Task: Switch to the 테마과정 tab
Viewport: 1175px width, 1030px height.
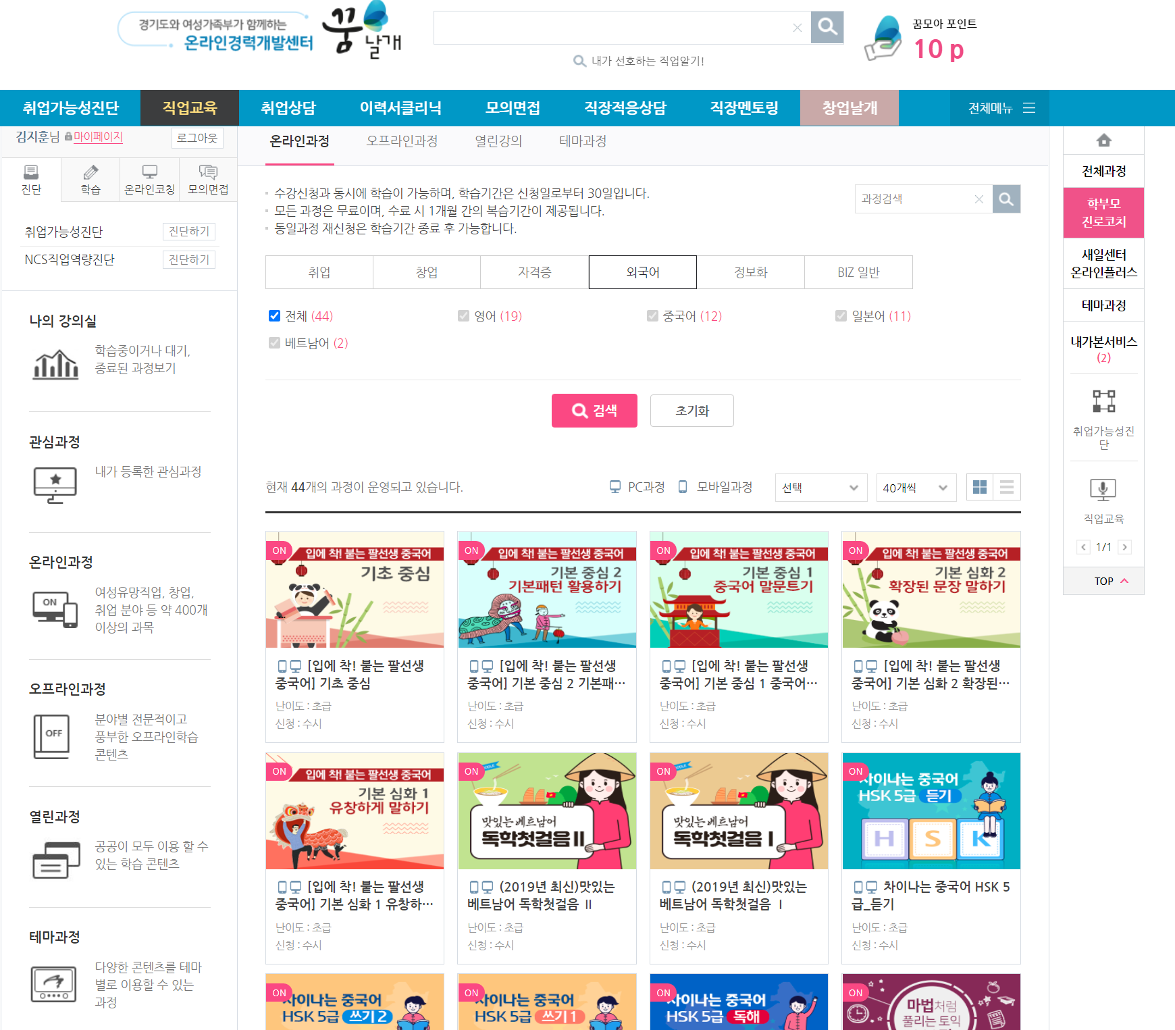Action: pyautogui.click(x=583, y=141)
